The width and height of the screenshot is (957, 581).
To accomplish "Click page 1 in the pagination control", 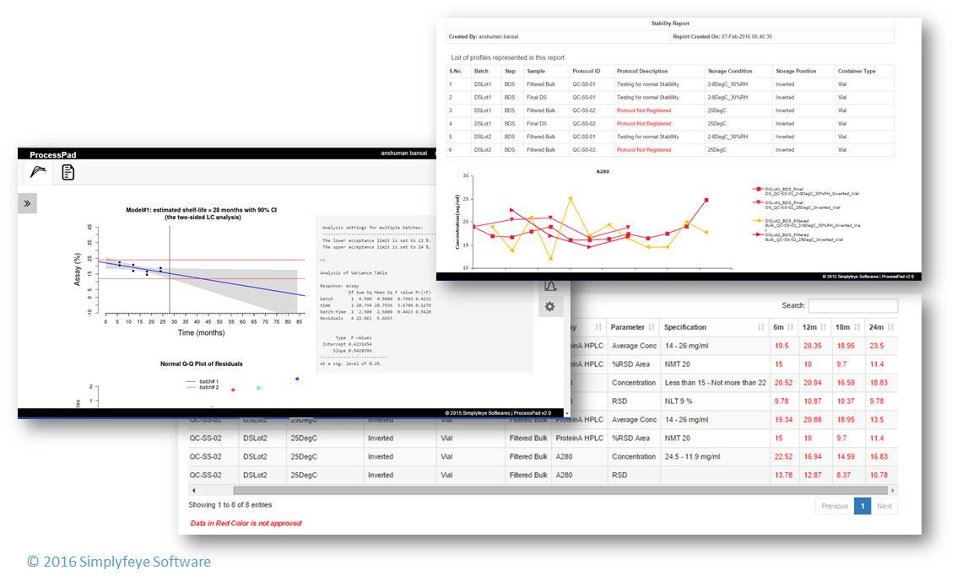I will tap(862, 506).
